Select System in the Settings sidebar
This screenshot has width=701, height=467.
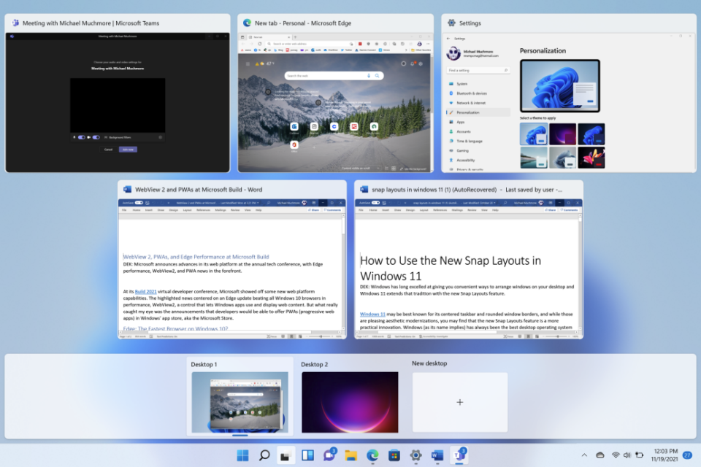[459, 83]
